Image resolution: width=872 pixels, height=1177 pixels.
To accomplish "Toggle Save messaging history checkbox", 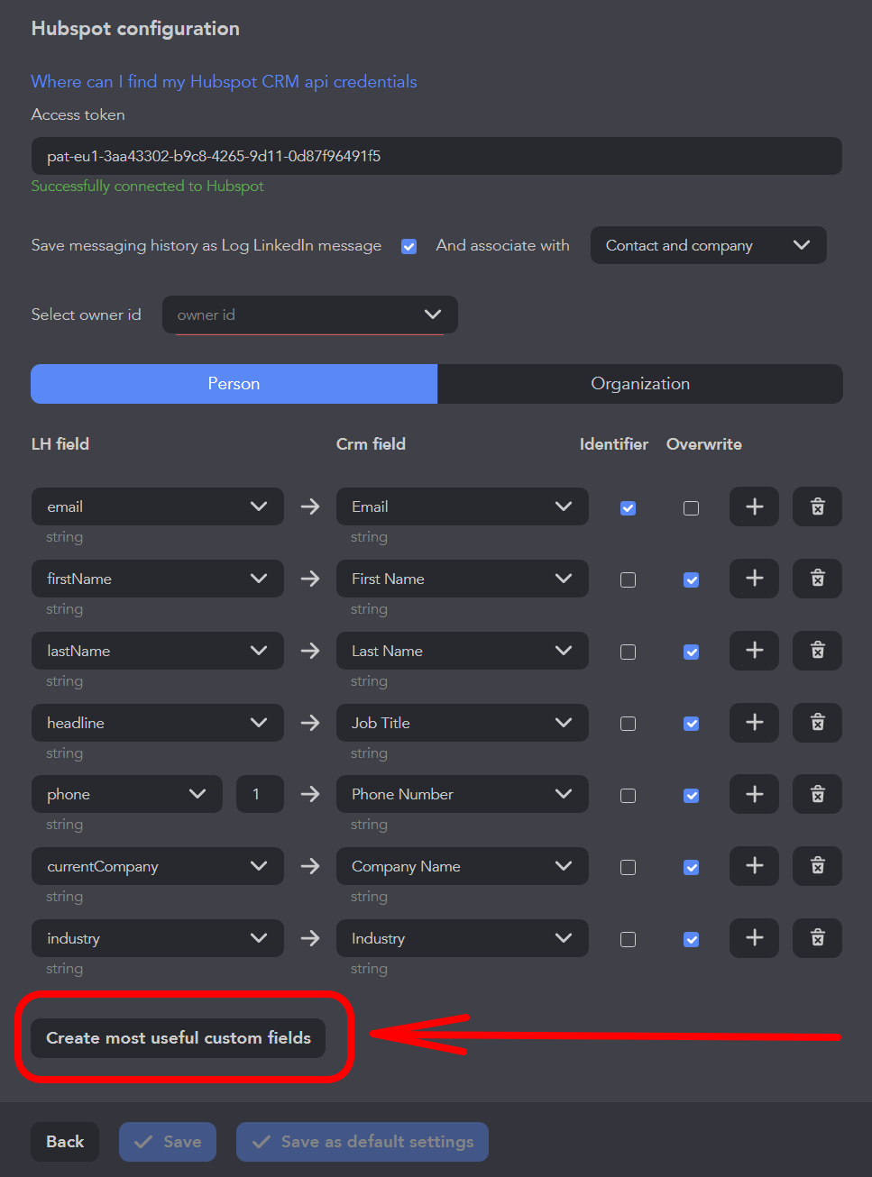I will click(408, 246).
